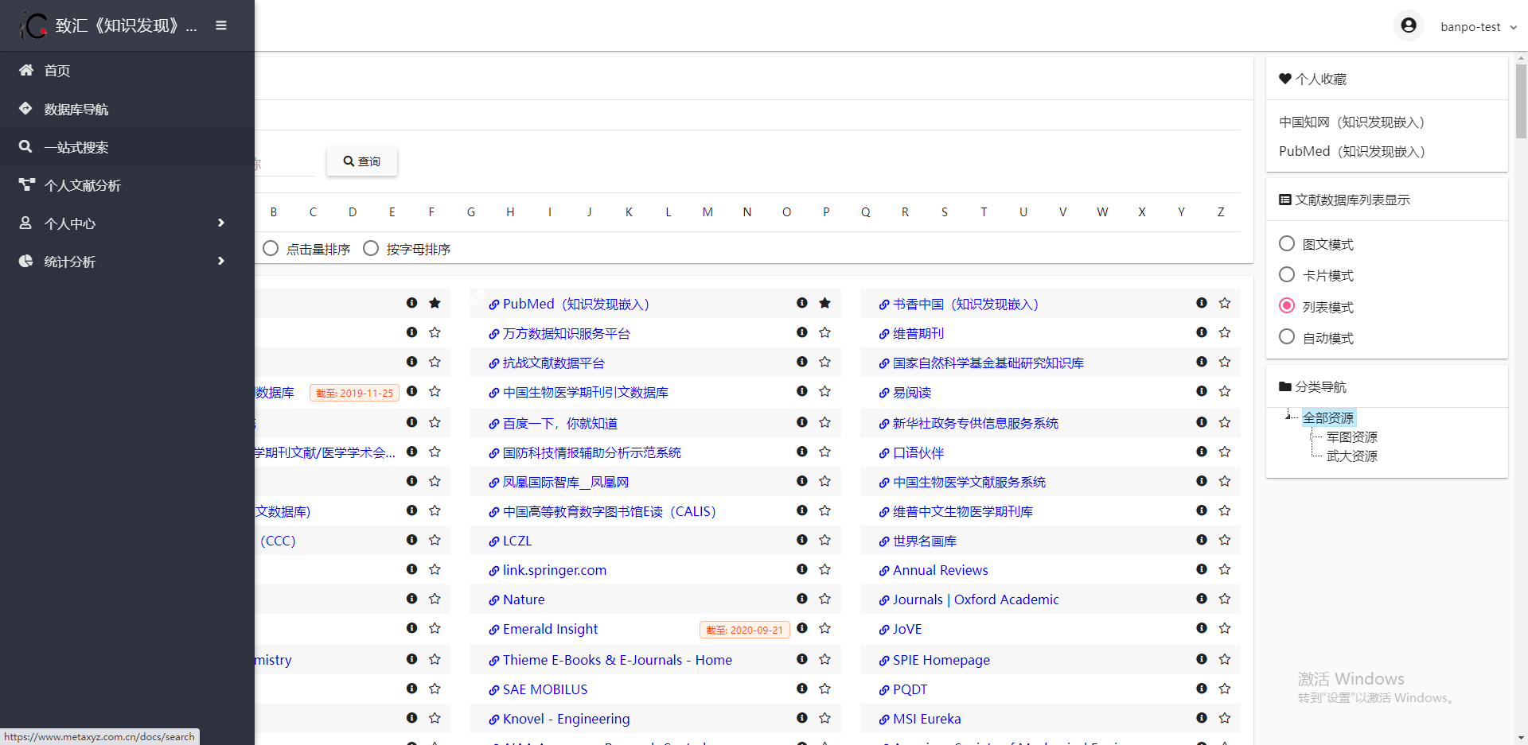The width and height of the screenshot is (1528, 745).
Task: Open 国家自然科学基金基础研究知识库 link
Action: tap(988, 363)
